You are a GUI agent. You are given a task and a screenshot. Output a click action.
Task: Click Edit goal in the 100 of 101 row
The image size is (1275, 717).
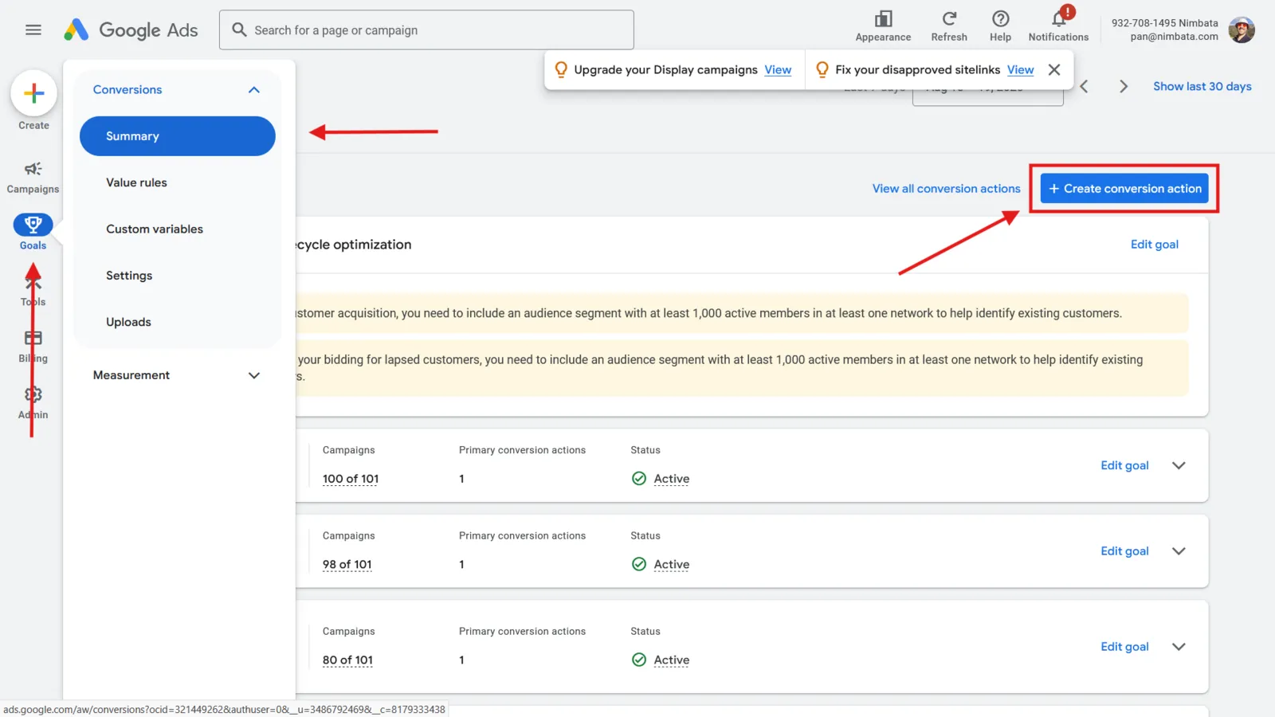[1124, 465]
